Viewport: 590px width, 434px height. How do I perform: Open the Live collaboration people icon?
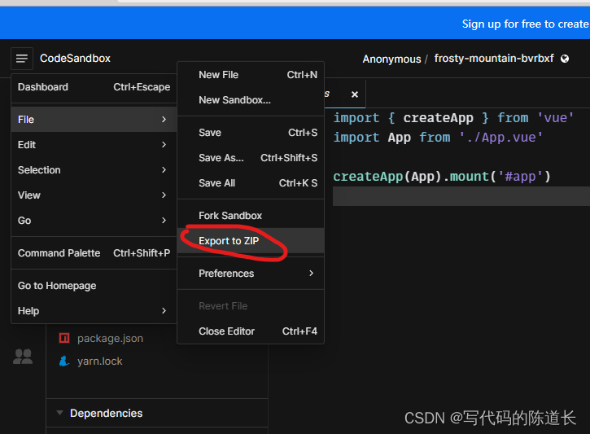(23, 357)
